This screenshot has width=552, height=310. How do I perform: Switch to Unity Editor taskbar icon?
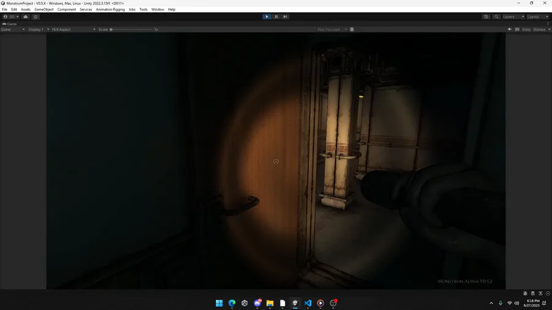coord(295,303)
